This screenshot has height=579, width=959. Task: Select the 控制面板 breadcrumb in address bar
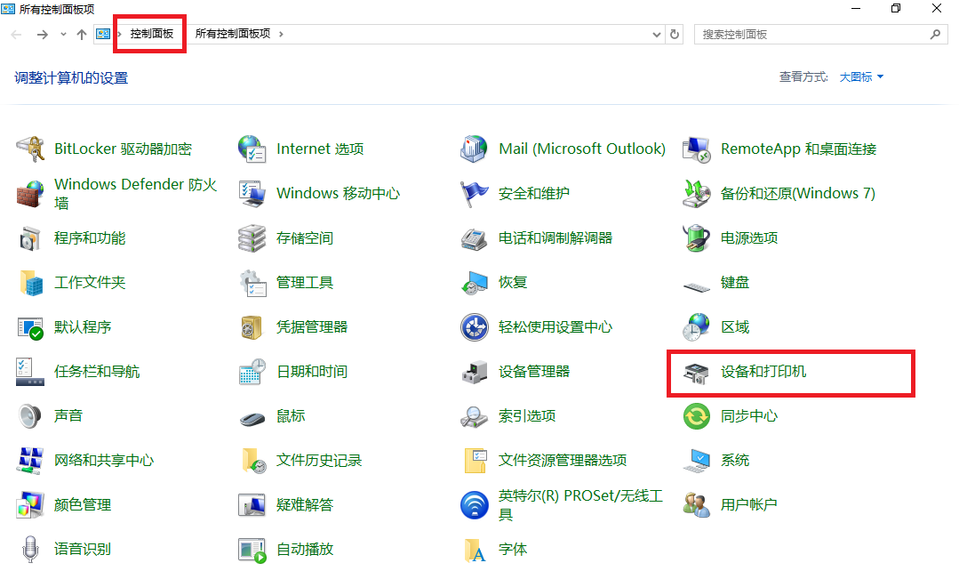click(x=152, y=34)
